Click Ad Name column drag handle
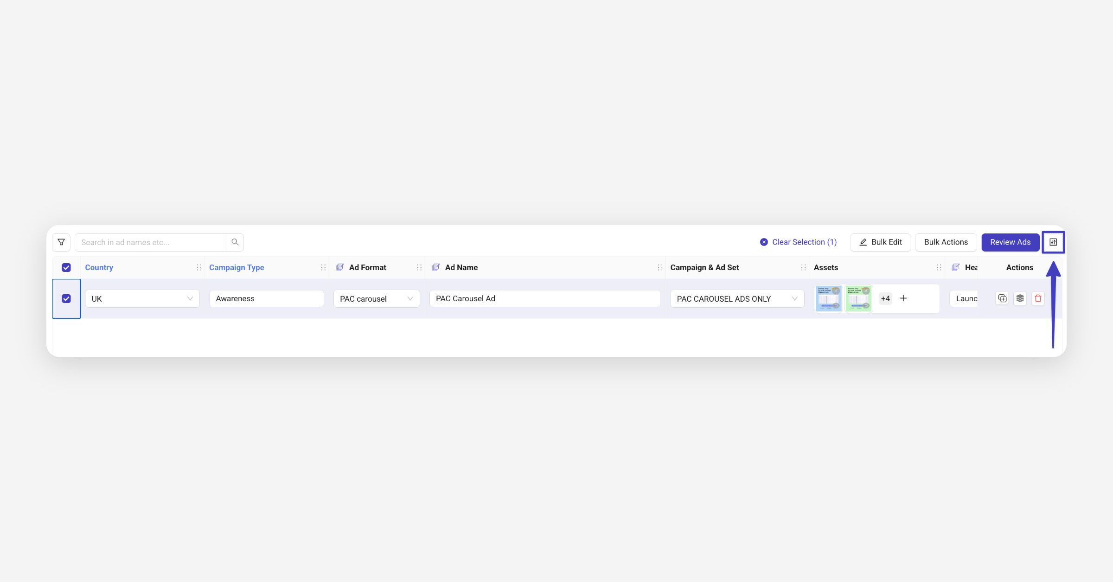 click(660, 268)
